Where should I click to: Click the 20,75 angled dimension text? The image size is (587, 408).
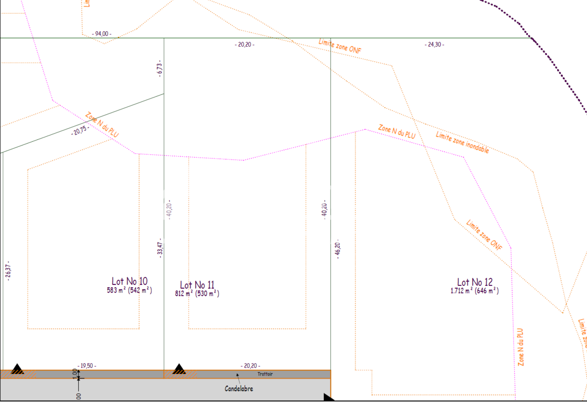tap(80, 130)
